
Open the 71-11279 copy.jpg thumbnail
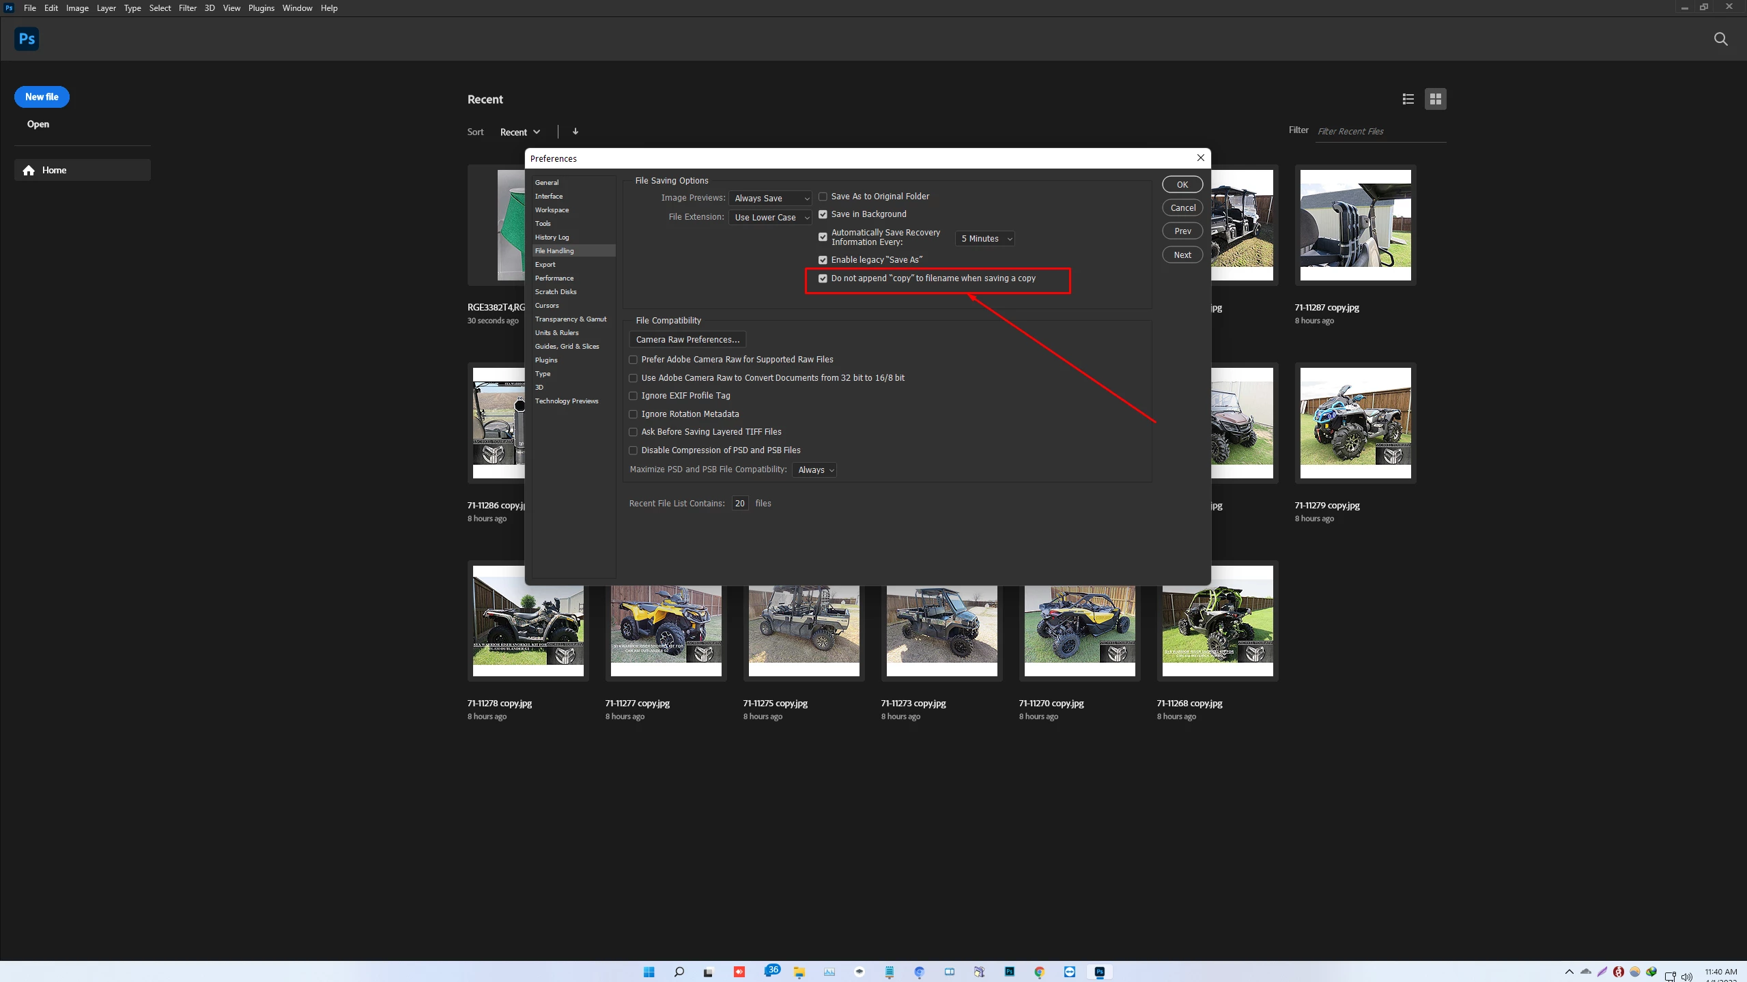pyautogui.click(x=1355, y=423)
